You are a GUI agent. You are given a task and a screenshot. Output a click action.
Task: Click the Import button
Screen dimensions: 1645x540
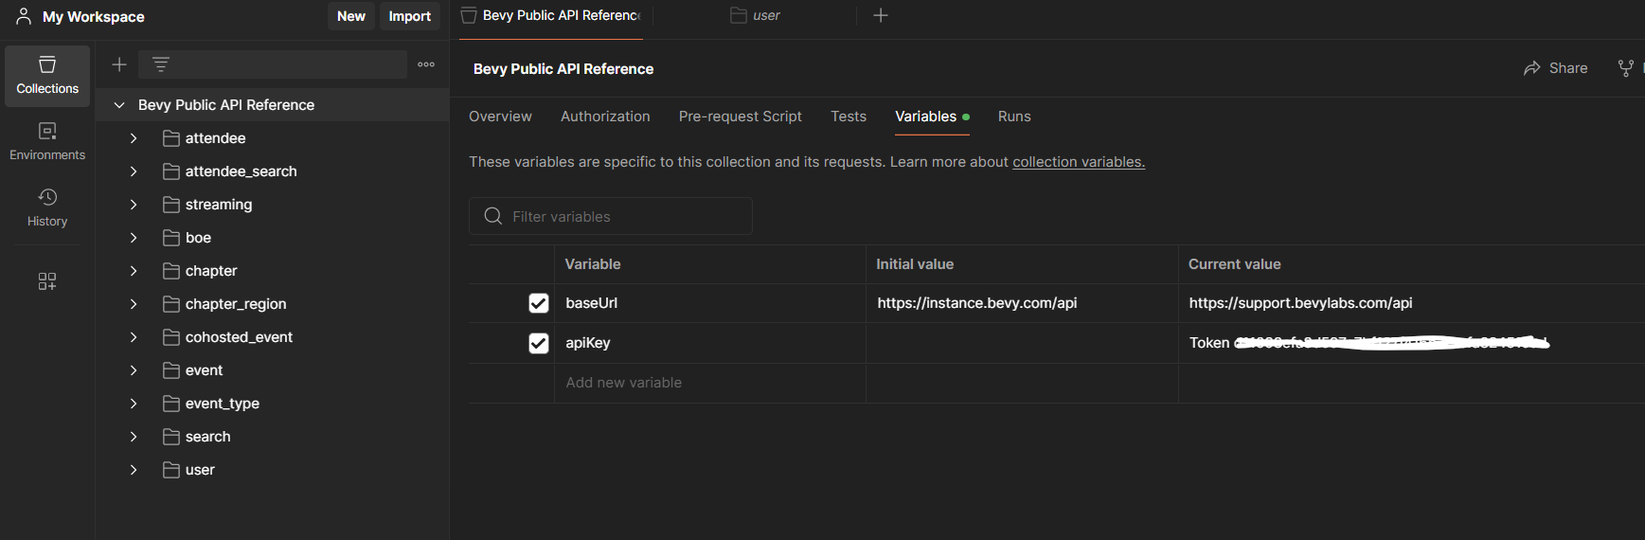pyautogui.click(x=409, y=16)
